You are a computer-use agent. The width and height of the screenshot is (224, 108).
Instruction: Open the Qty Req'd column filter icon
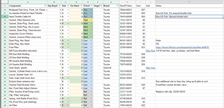click(60, 6)
